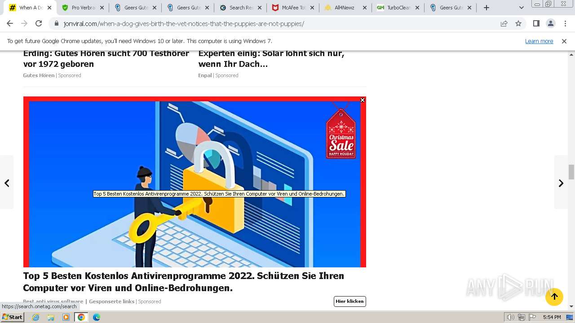The height and width of the screenshot is (323, 575).
Task: Close the antivirus ad with X
Action: coord(363,100)
